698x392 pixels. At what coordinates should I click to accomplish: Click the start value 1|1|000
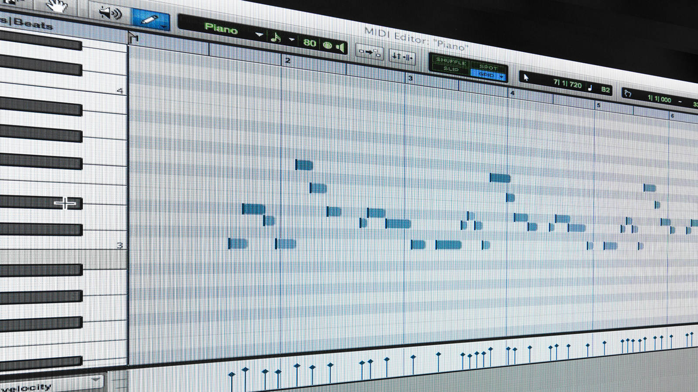tap(659, 99)
